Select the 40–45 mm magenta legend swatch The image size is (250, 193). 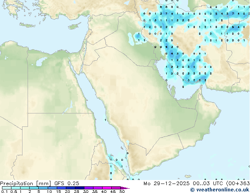pyautogui.click(x=106, y=188)
